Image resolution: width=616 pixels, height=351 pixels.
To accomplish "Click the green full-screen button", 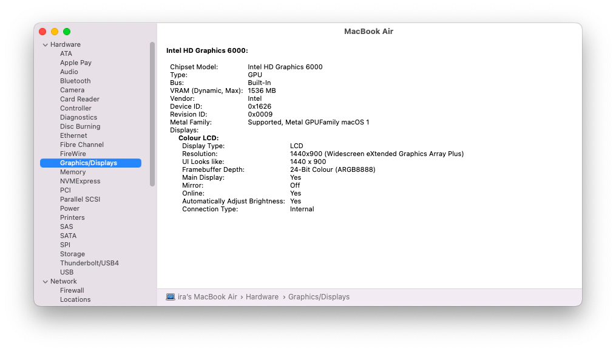I will tap(67, 32).
